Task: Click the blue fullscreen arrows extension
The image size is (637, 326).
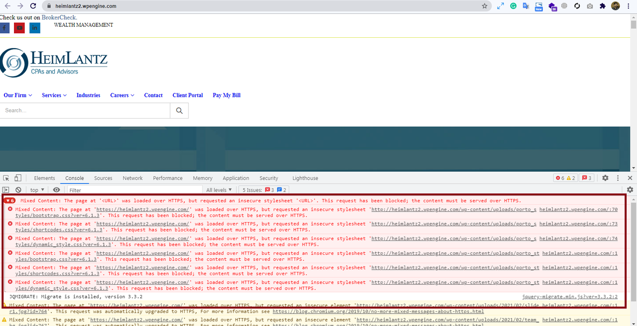Action: (501, 6)
